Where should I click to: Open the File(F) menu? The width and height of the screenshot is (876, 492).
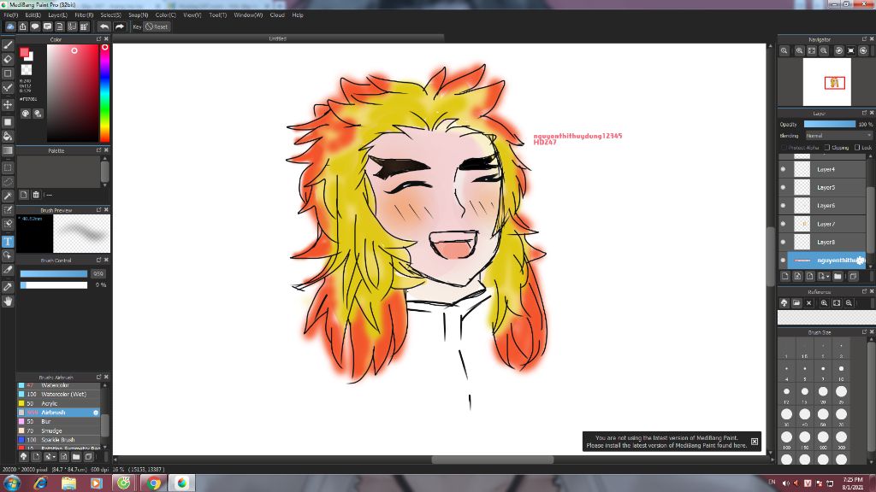[10, 15]
